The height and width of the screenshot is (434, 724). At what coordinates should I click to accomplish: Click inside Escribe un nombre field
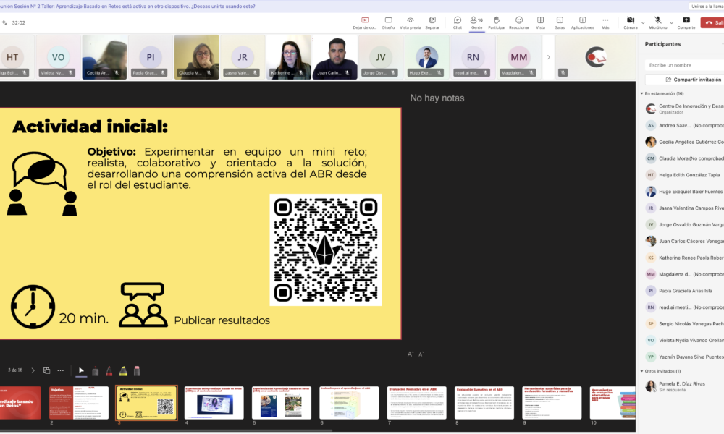(x=684, y=65)
